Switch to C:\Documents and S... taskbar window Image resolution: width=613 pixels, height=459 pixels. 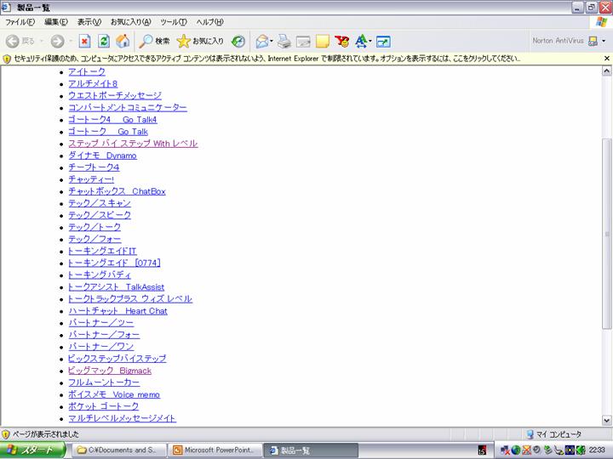click(x=119, y=450)
